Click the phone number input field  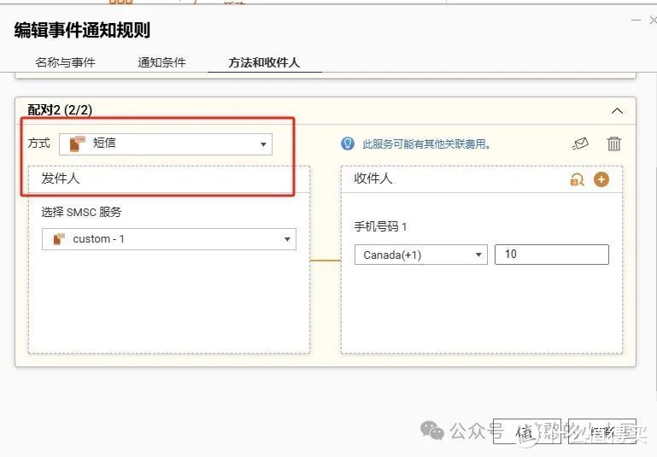tap(551, 255)
